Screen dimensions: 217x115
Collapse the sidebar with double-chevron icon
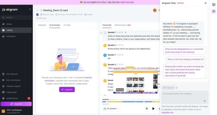[x=30, y=9]
